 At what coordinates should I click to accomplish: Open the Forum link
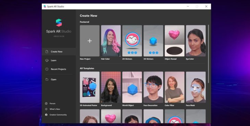point(52,104)
